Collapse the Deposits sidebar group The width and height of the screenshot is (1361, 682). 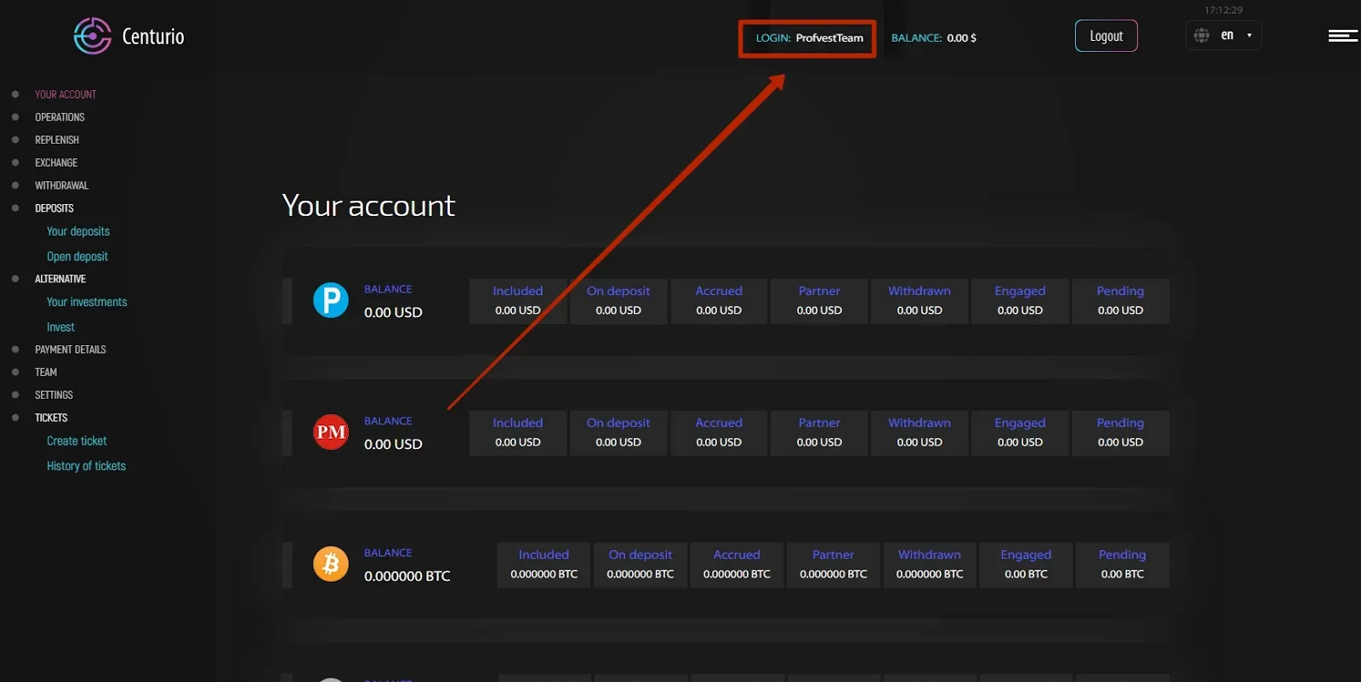54,208
